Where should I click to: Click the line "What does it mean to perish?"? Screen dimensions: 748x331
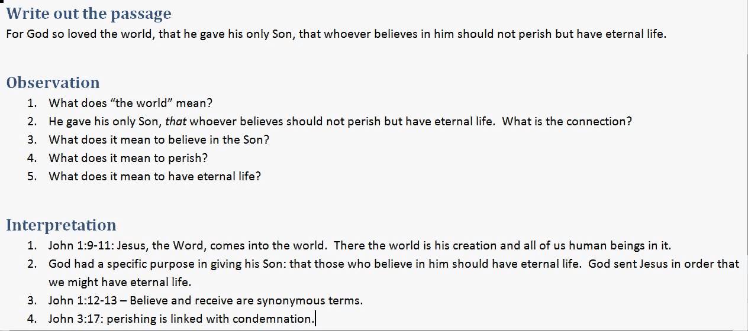[128, 158]
